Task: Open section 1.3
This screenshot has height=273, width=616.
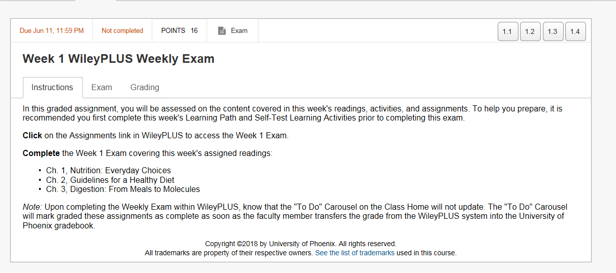Action: [x=553, y=31]
